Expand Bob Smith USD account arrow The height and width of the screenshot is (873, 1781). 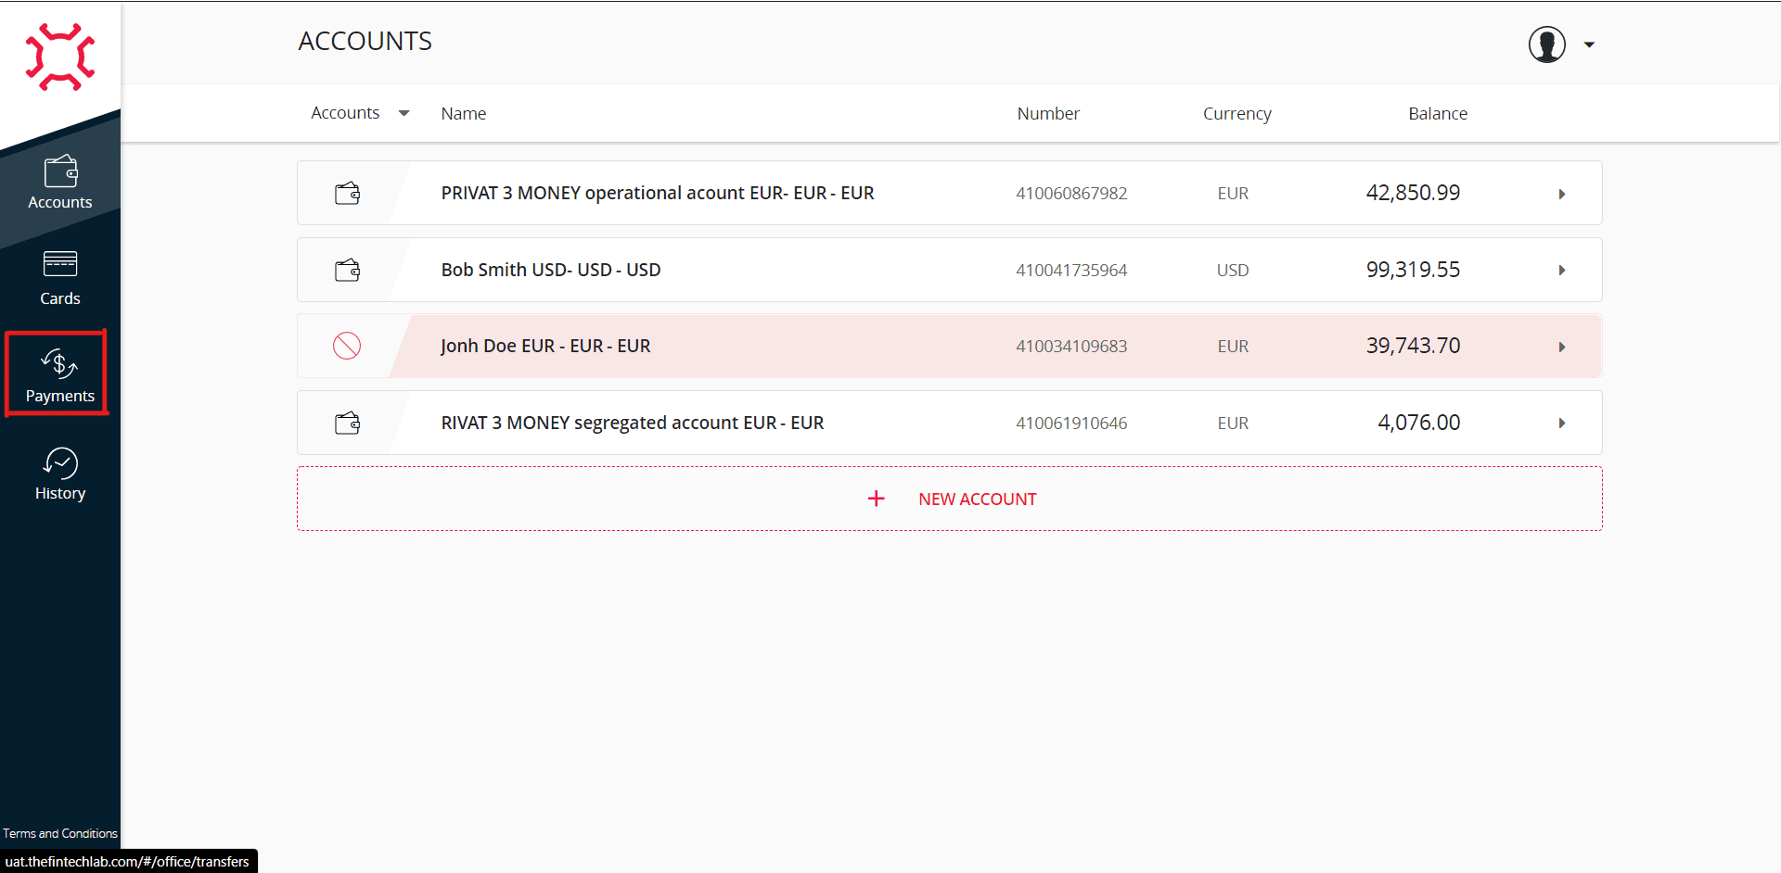tap(1562, 271)
